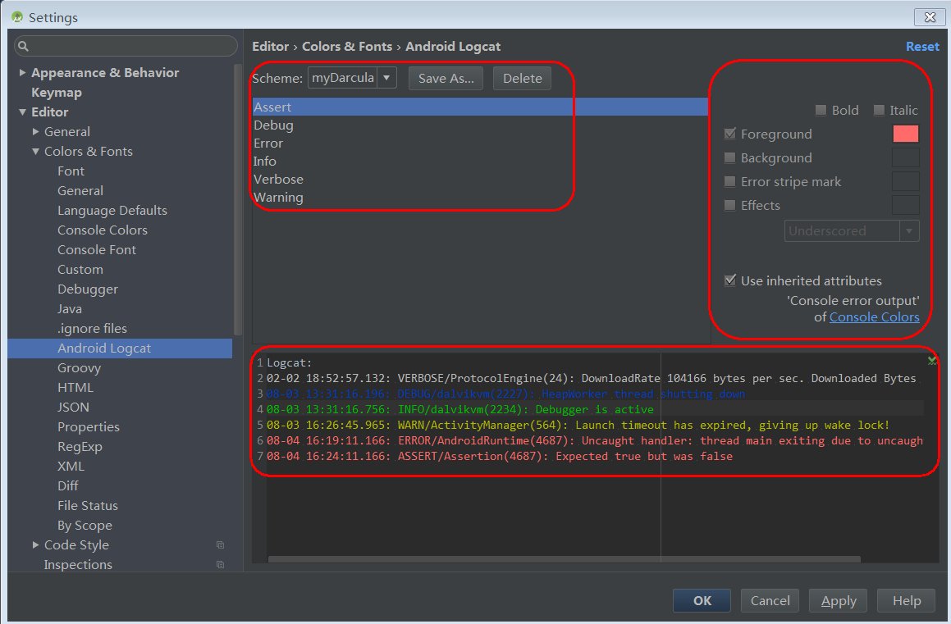Select the Warning logcat level
This screenshot has height=624, width=951.
480,198
